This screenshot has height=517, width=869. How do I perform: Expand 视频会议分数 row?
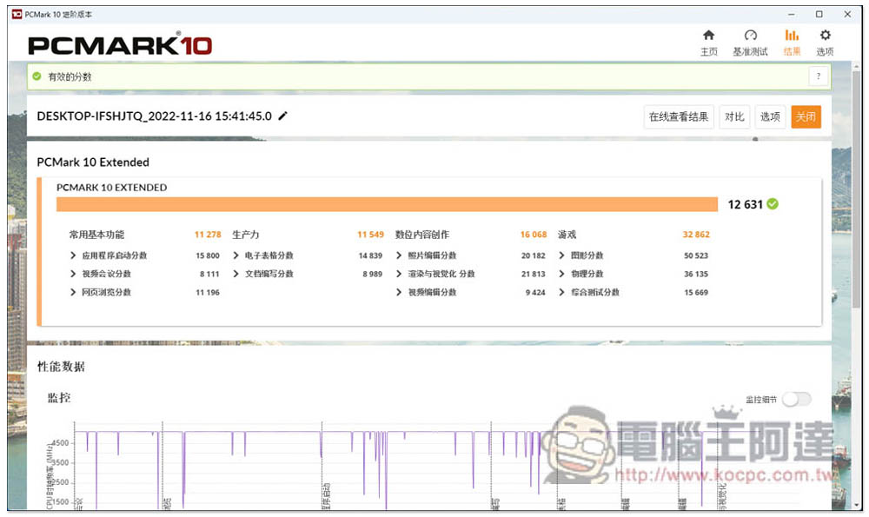coord(73,274)
